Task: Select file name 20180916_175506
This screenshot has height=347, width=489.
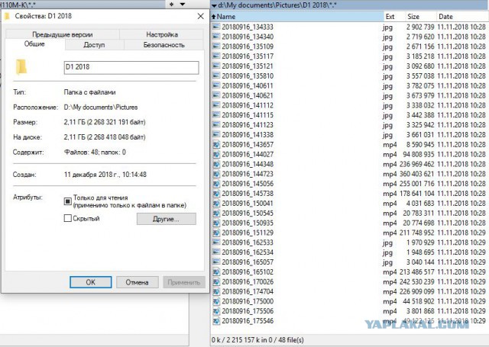Action: [248, 311]
